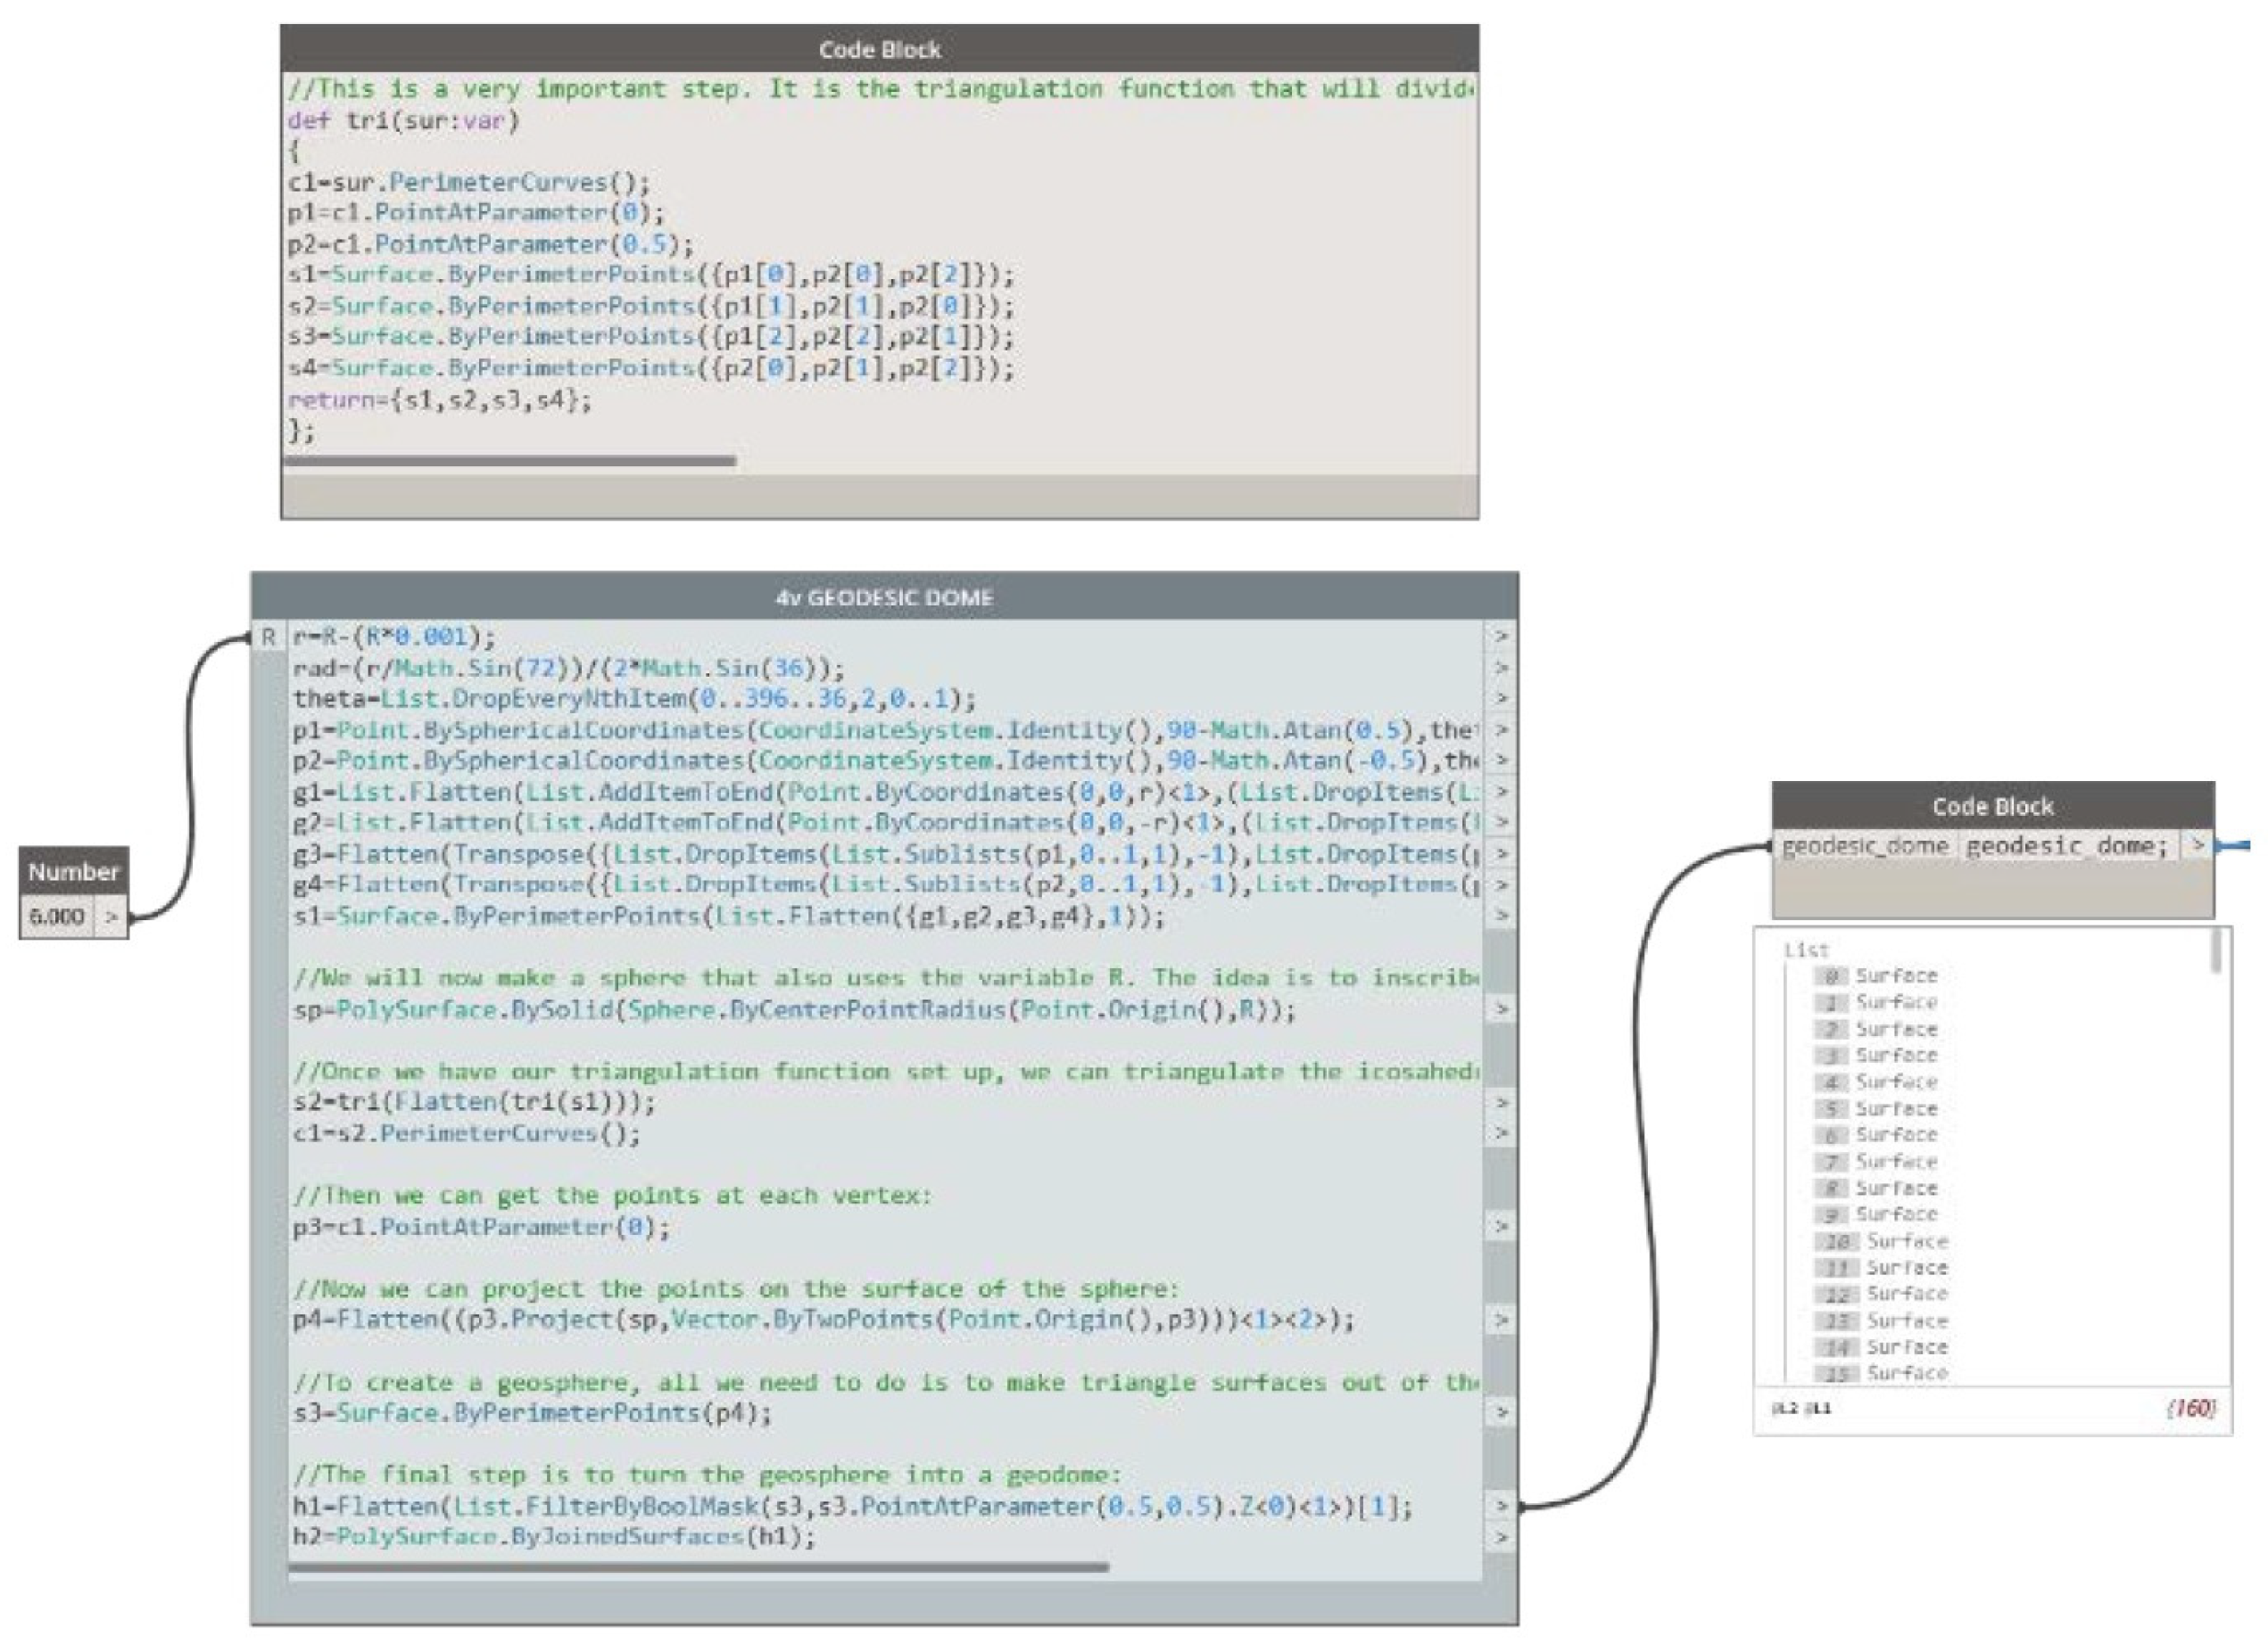Click the tri function Code Block header
This screenshot has width=2268, height=1645.
879,50
